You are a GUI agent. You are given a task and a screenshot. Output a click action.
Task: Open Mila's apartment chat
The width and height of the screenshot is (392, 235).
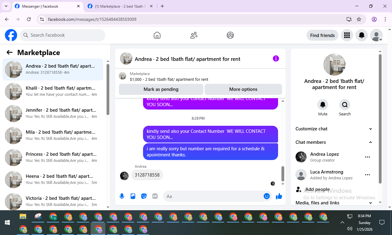(x=53, y=136)
